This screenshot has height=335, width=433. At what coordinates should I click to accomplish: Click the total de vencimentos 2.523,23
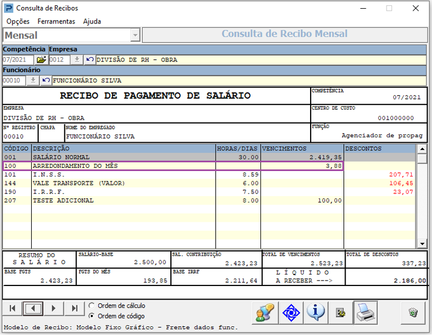pos(327,264)
